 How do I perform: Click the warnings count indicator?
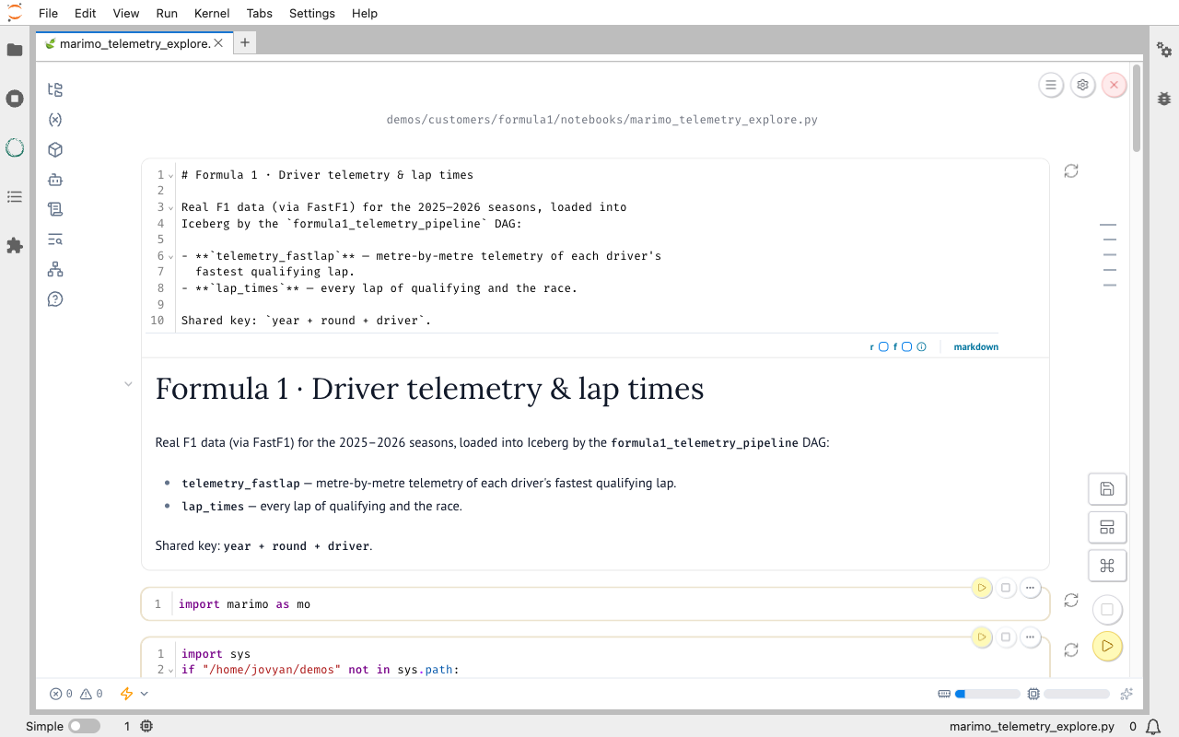[x=91, y=694]
